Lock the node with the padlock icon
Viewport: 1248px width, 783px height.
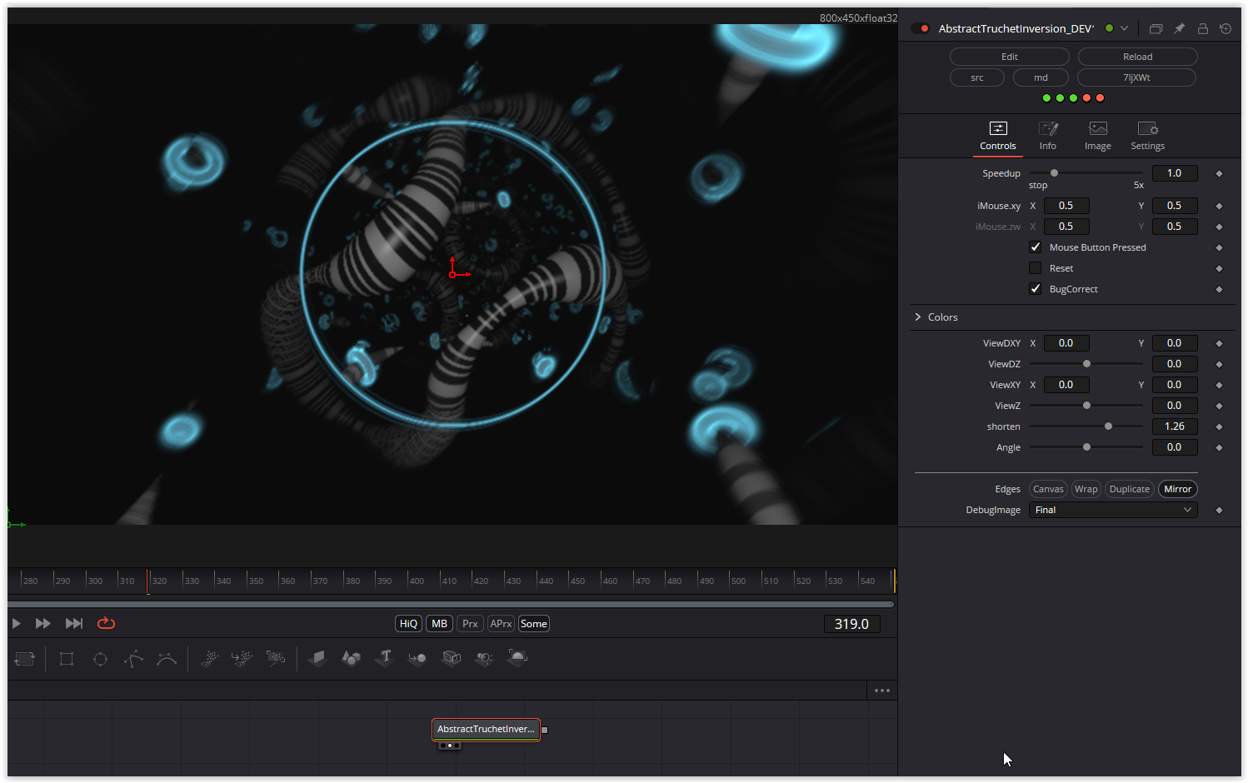pos(1202,28)
